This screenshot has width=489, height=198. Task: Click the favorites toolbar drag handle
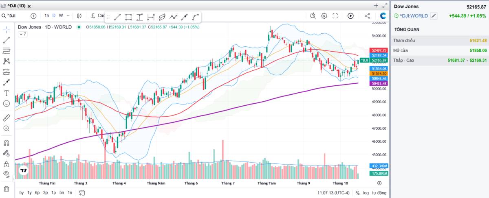click(x=108, y=17)
